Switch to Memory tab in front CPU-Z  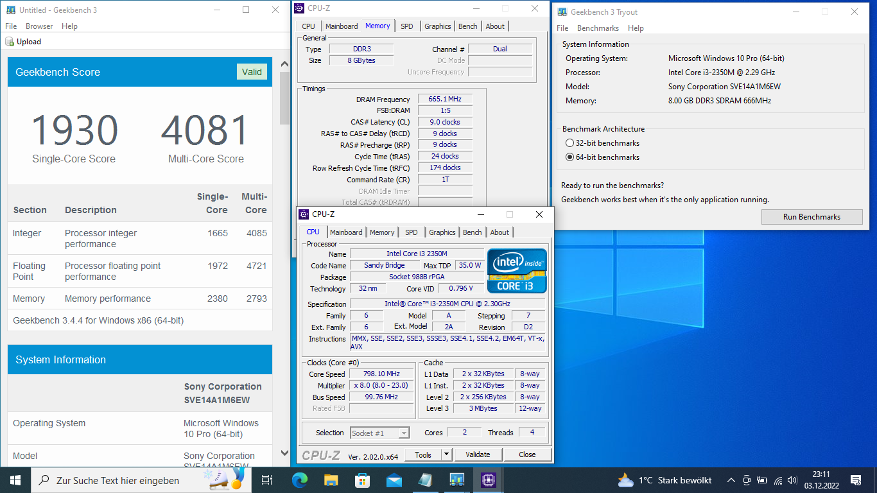[382, 232]
